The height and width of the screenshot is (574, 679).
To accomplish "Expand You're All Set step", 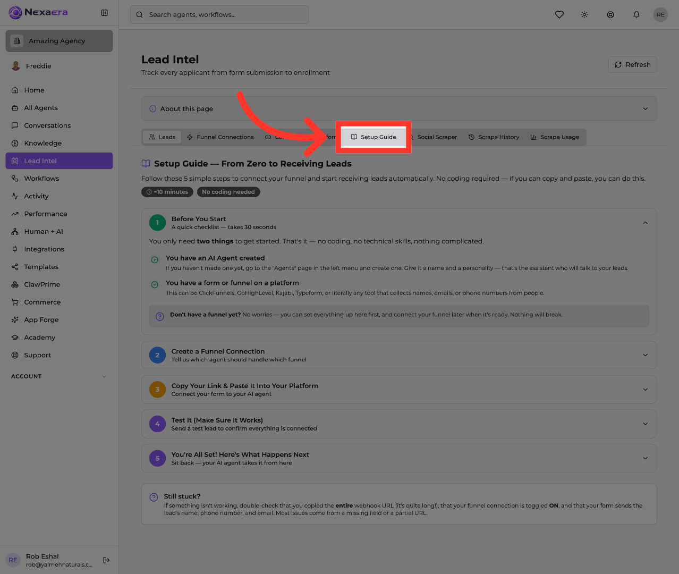I will [399, 458].
